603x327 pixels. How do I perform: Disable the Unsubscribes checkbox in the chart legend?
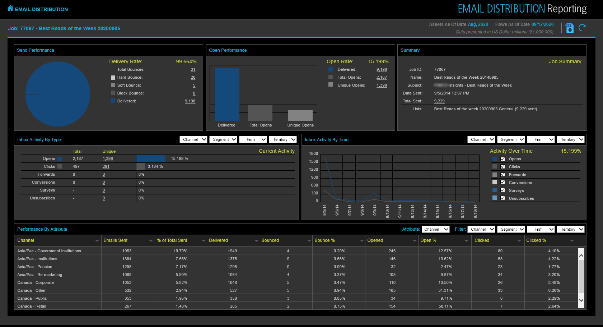click(502, 198)
